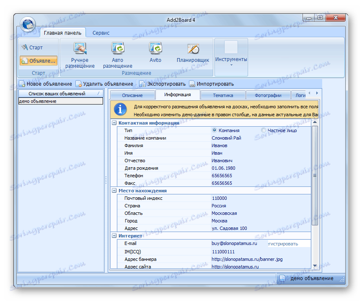Edit the Адрес баннера URL value
The image size is (362, 301).
click(247, 259)
